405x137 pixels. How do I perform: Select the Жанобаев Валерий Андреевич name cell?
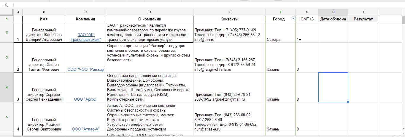(x=44, y=32)
